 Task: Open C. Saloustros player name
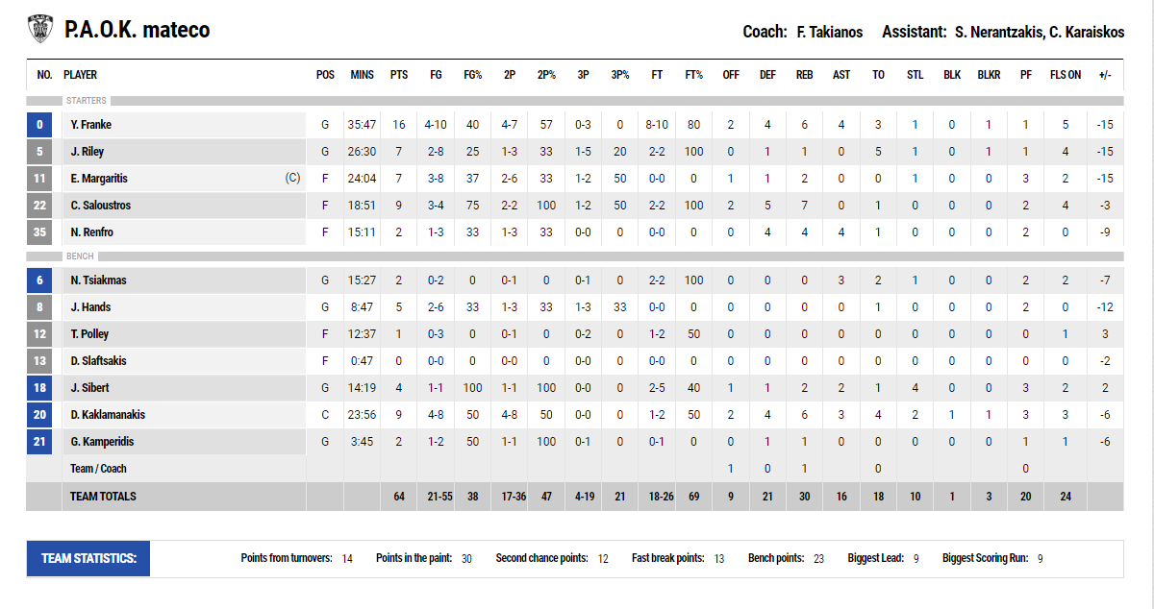[x=100, y=206]
